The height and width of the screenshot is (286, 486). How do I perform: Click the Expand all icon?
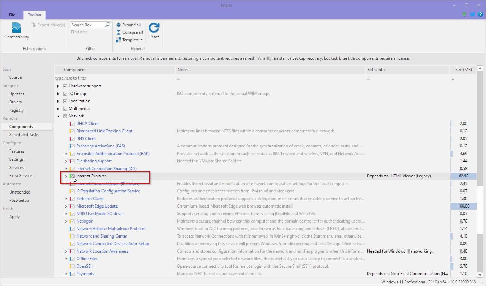click(119, 25)
